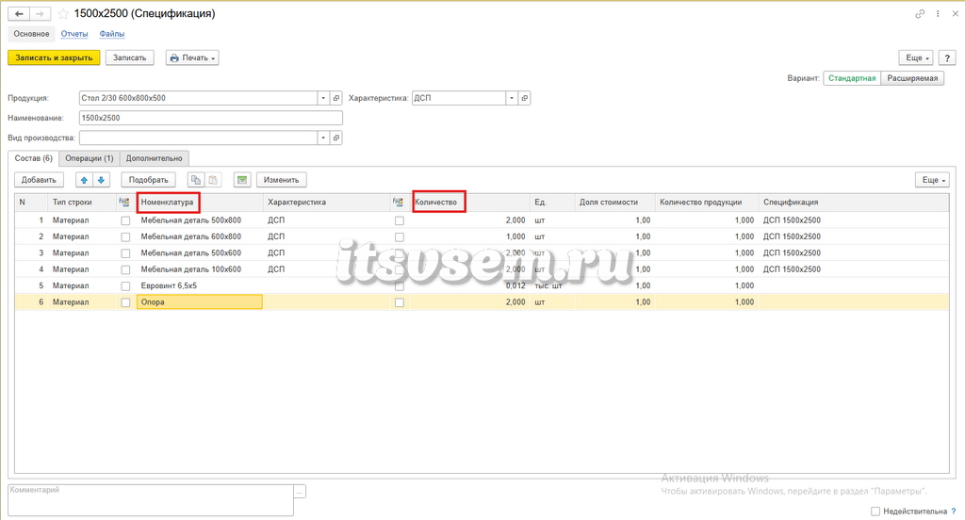The height and width of the screenshot is (520, 965).
Task: Click into the Наименование field
Action: [x=210, y=118]
